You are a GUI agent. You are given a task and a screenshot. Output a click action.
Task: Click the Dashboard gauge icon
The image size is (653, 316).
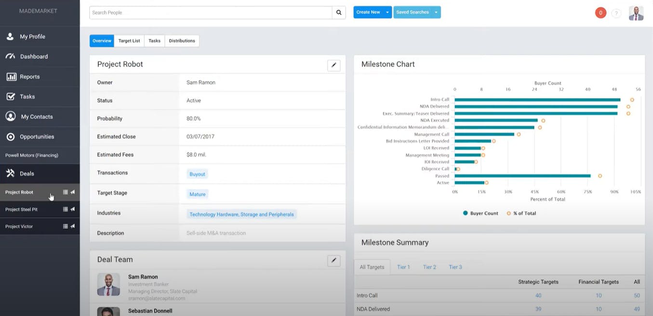10,56
